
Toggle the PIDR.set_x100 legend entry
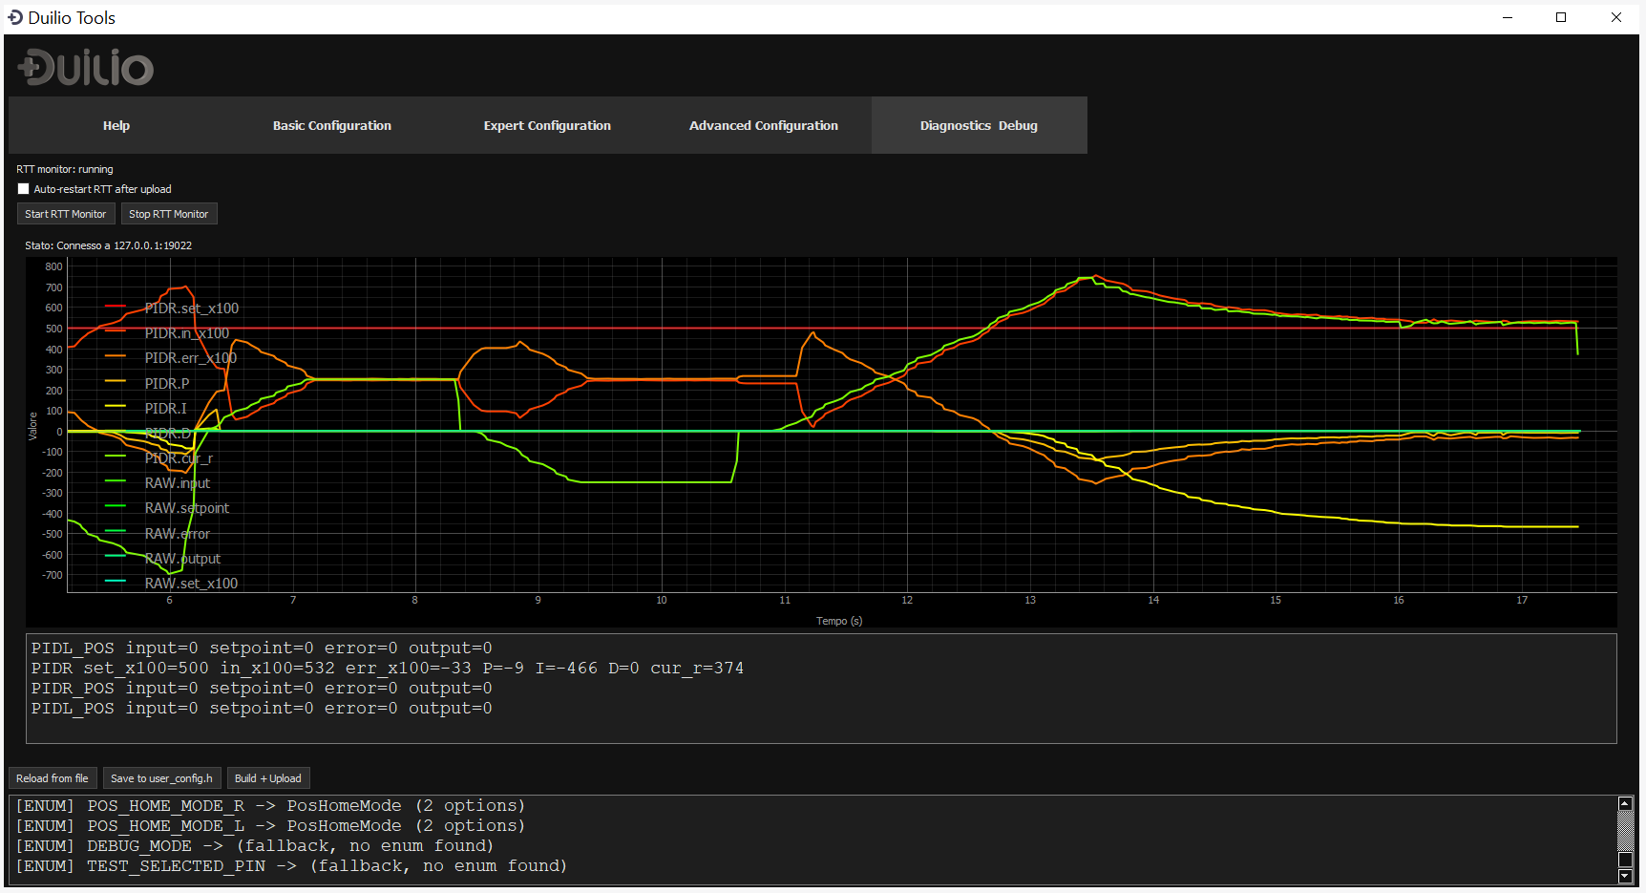(x=191, y=308)
